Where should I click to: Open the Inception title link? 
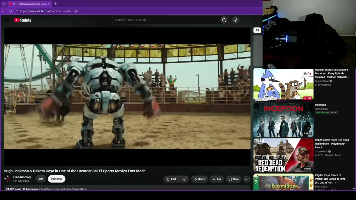[320, 105]
